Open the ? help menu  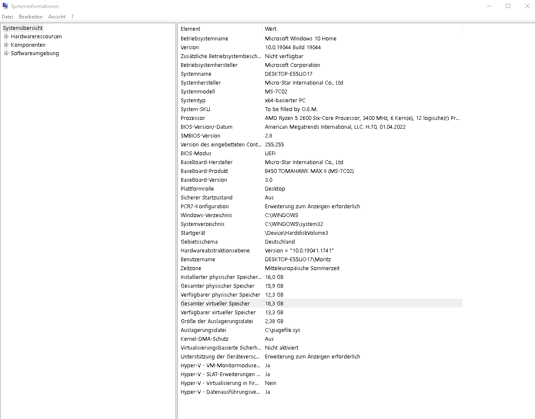(72, 17)
